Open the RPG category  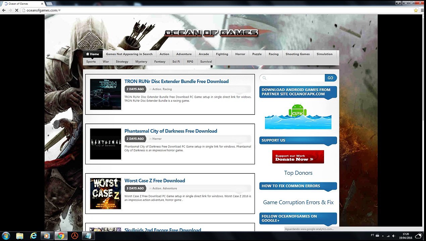[190, 62]
